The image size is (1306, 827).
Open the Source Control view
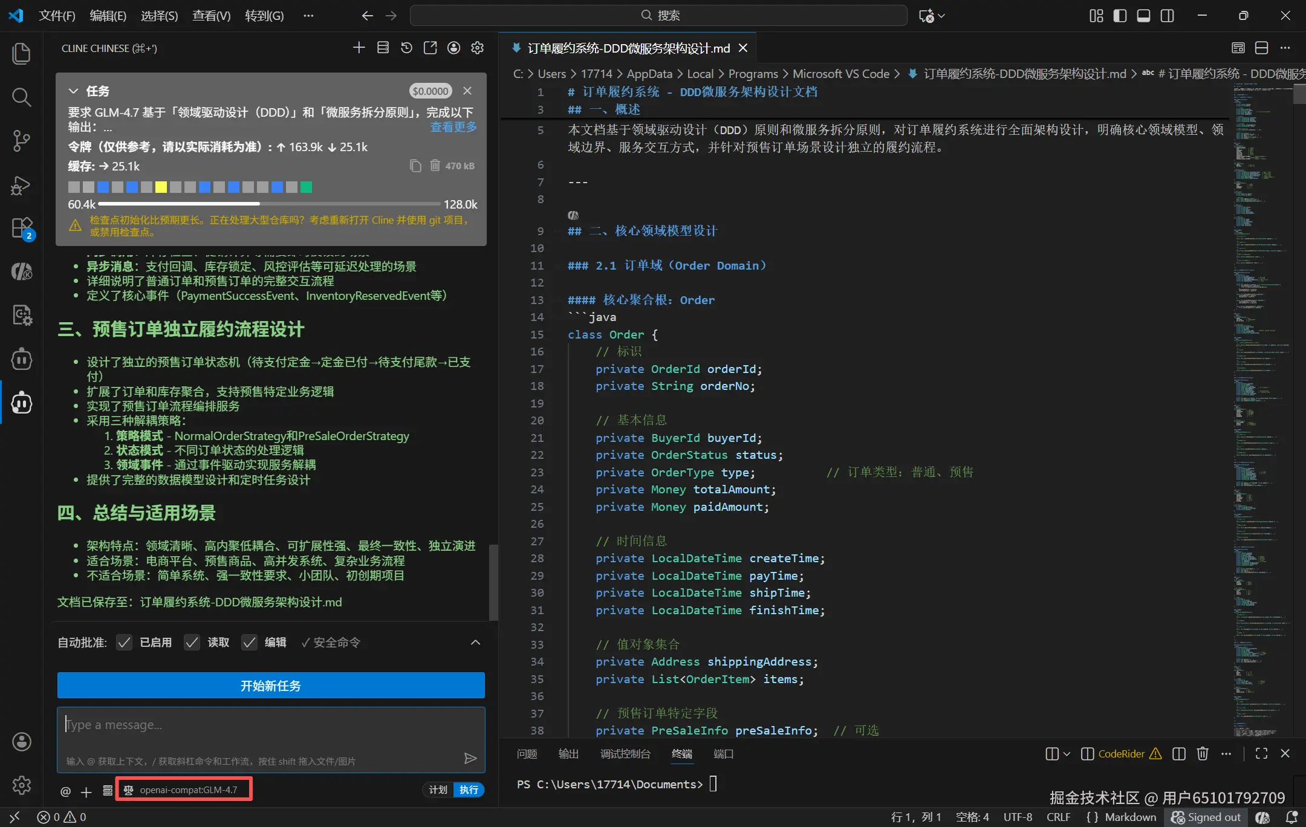[21, 140]
